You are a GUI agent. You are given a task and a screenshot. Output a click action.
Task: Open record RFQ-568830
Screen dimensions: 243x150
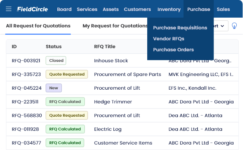pyautogui.click(x=27, y=116)
